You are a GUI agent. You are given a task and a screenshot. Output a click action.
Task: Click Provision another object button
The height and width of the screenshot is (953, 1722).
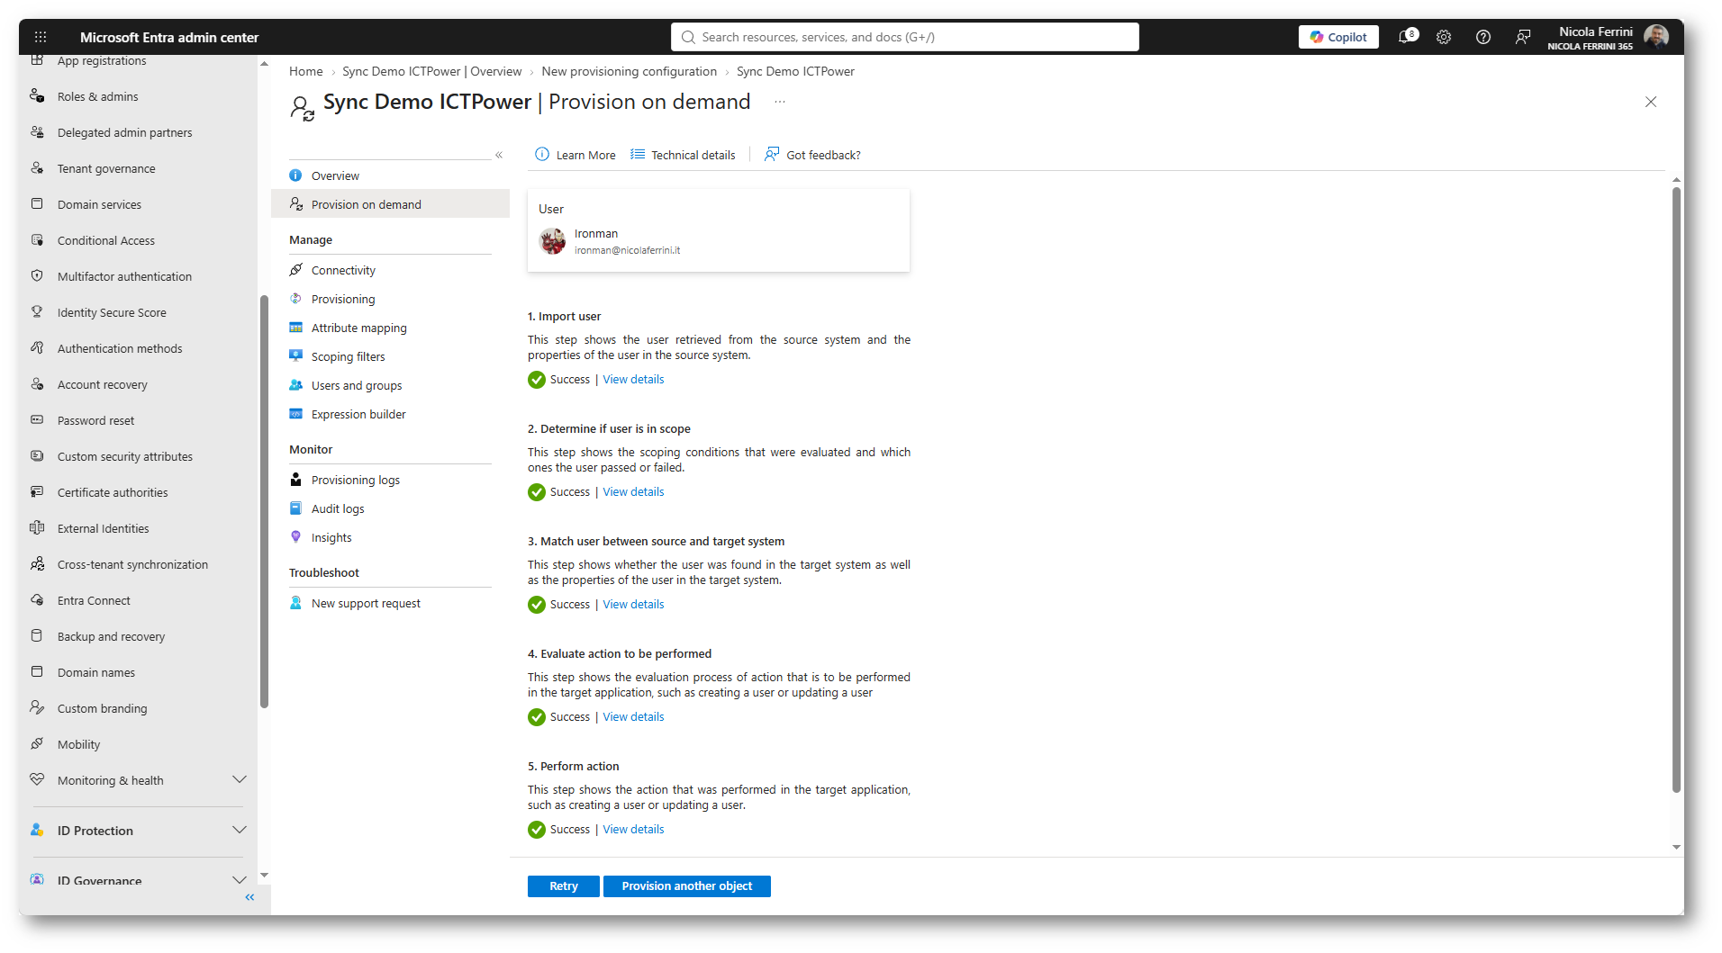tap(687, 886)
